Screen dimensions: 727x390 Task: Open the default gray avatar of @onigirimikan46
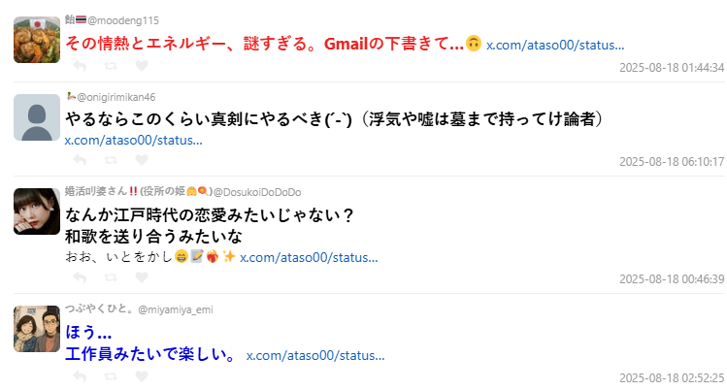coord(37,117)
